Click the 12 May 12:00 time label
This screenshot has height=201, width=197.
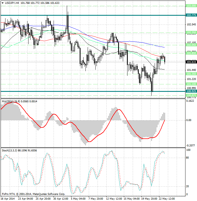click(114, 199)
